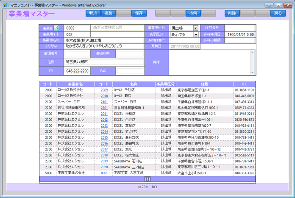
Task: Open site code link 2017
Action: [104, 149]
